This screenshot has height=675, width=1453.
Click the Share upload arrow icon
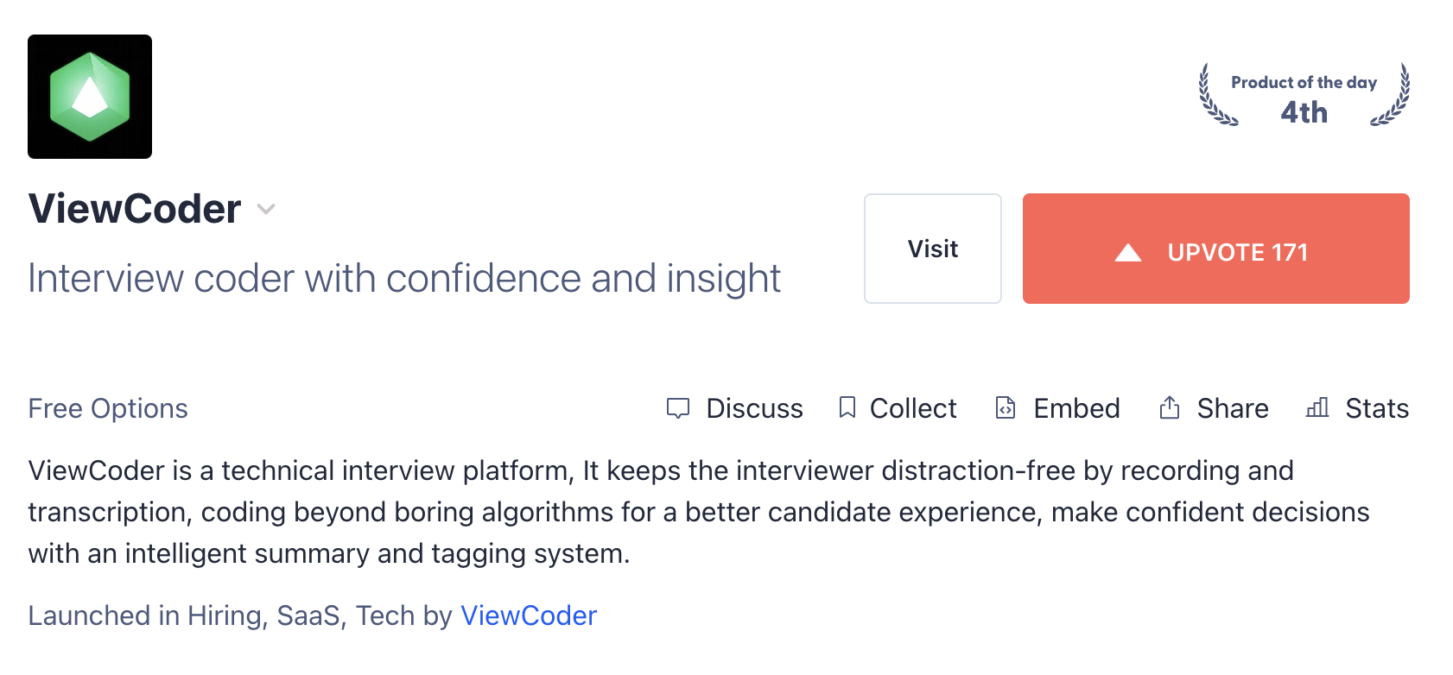tap(1169, 407)
